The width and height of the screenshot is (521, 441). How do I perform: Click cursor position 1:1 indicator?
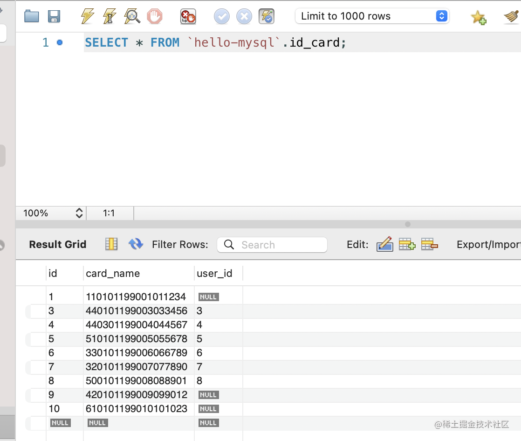tap(109, 213)
